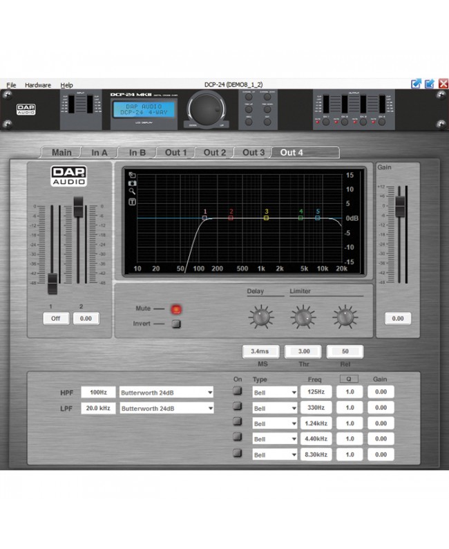Switch to the In A tab
Viewport: 449px width, 549px height.
pos(99,153)
